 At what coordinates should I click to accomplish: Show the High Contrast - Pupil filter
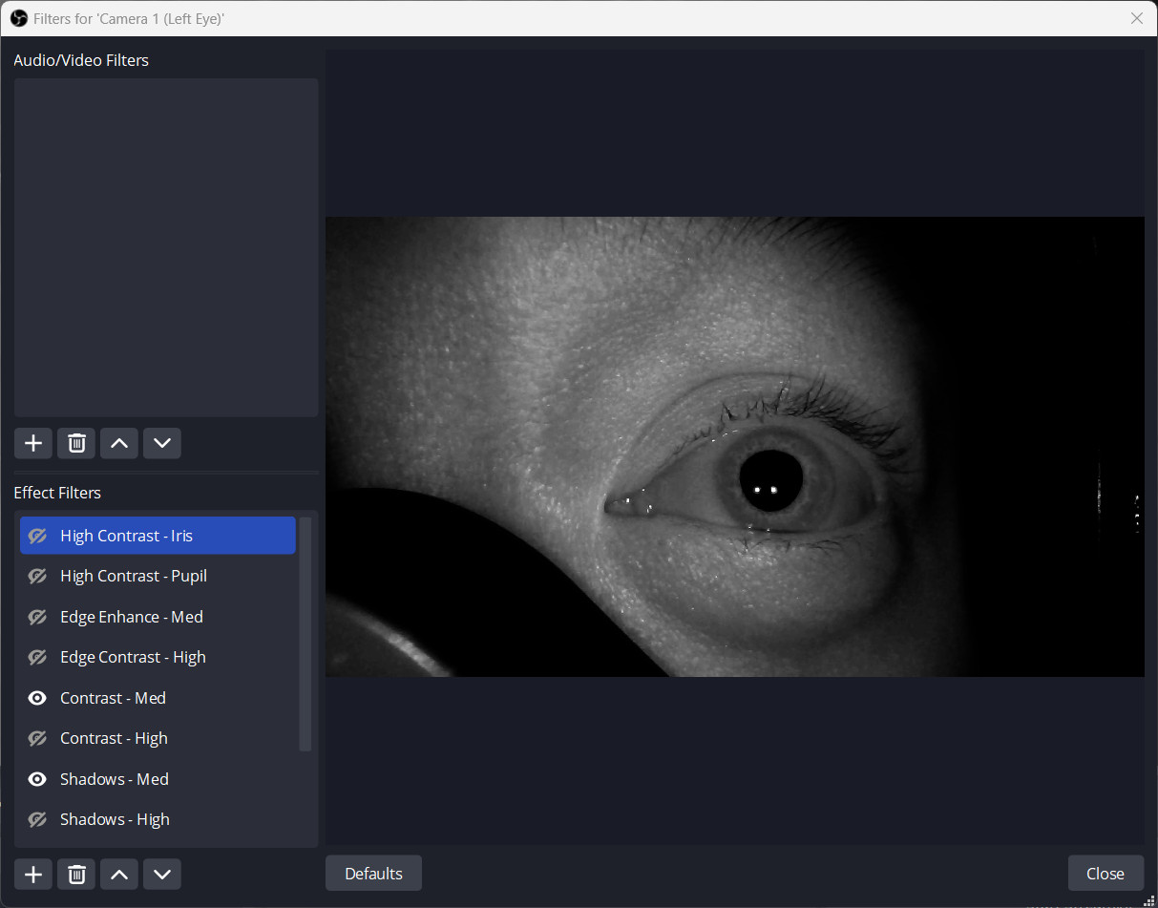36,576
